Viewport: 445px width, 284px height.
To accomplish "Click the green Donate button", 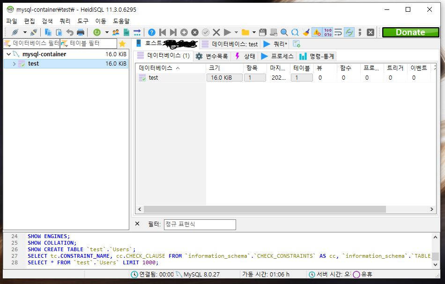I will [x=410, y=32].
